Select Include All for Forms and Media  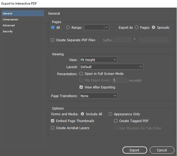click(83, 114)
